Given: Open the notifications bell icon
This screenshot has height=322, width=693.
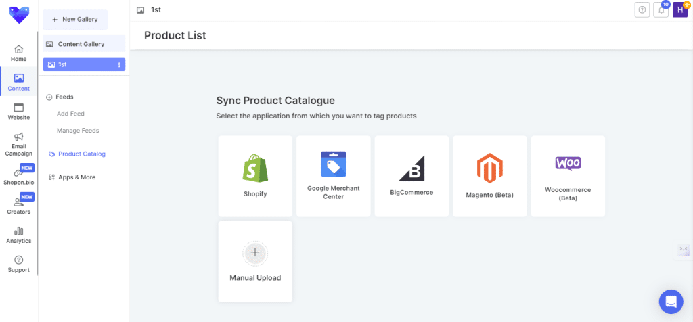Looking at the screenshot, I should (661, 9).
